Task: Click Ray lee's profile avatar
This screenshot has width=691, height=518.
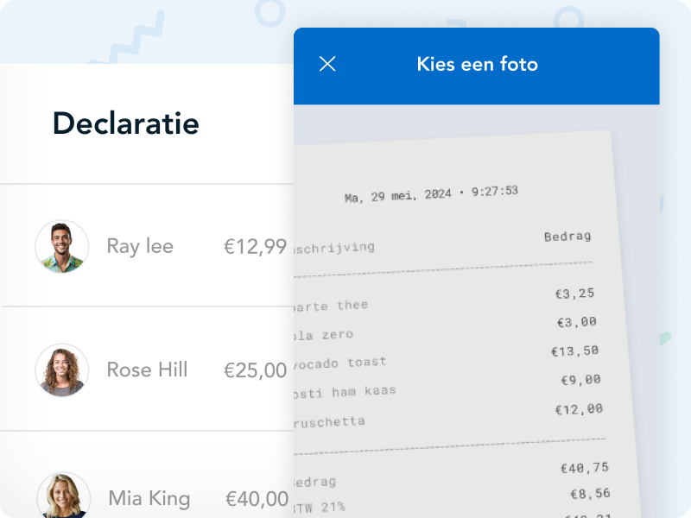Action: (x=62, y=247)
